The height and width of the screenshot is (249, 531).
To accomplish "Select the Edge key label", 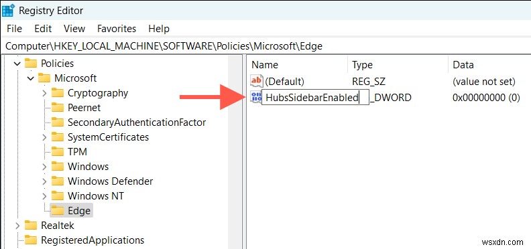I will click(79, 210).
